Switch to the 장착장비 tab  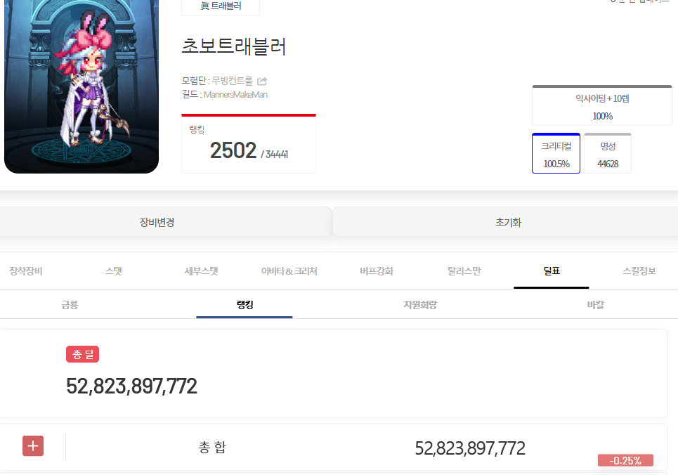tap(26, 271)
